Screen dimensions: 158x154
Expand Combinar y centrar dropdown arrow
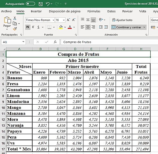(x=144, y=27)
